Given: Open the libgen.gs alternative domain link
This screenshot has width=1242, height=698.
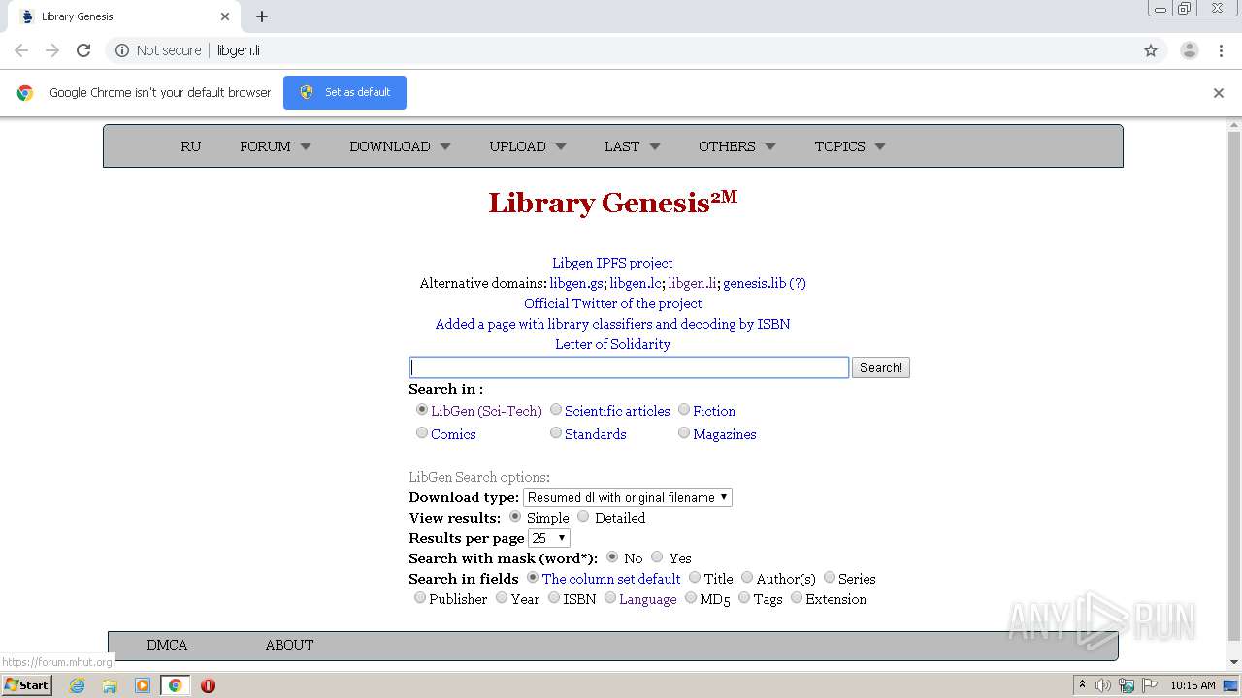Looking at the screenshot, I should click(576, 283).
